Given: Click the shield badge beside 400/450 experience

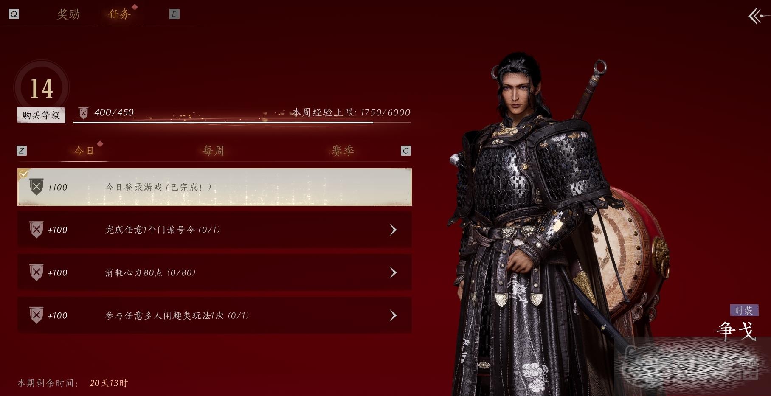Looking at the screenshot, I should pos(84,113).
